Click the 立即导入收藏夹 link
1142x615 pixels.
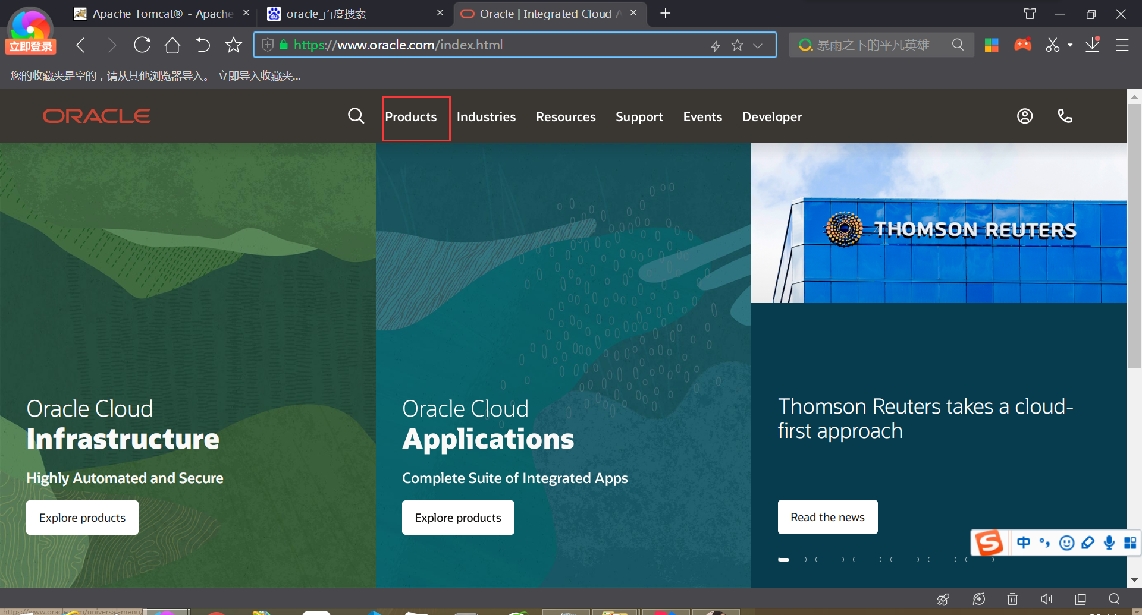point(259,76)
